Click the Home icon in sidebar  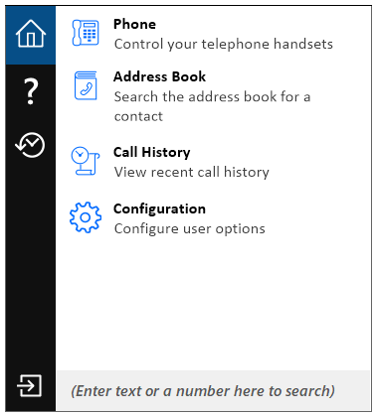point(31,35)
